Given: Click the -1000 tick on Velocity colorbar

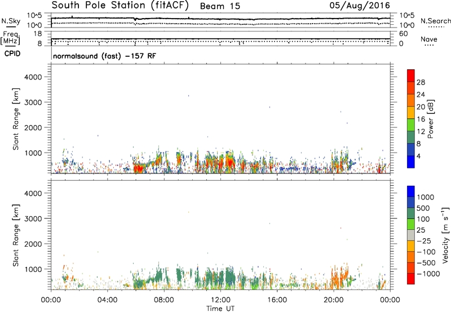Looking at the screenshot, I should 428,274.
